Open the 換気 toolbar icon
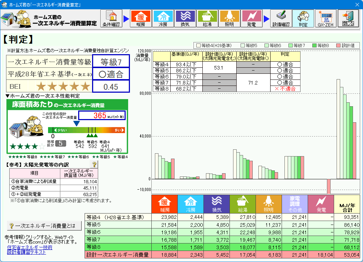The width and height of the screenshot is (363, 262). [185, 19]
